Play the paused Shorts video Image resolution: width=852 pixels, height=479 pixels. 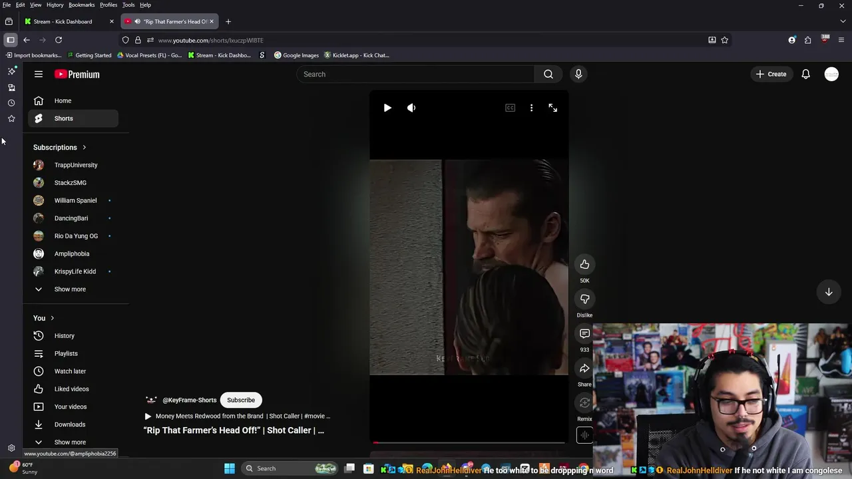coord(387,108)
